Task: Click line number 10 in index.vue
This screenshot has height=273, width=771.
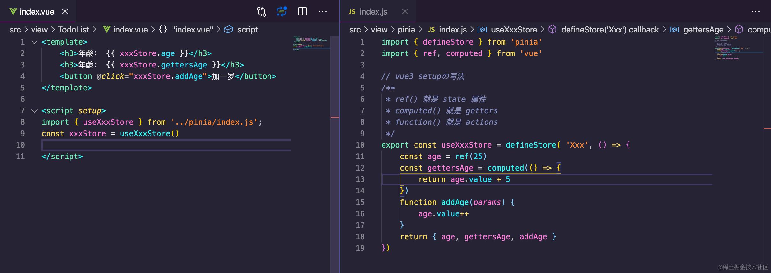Action: [20, 145]
